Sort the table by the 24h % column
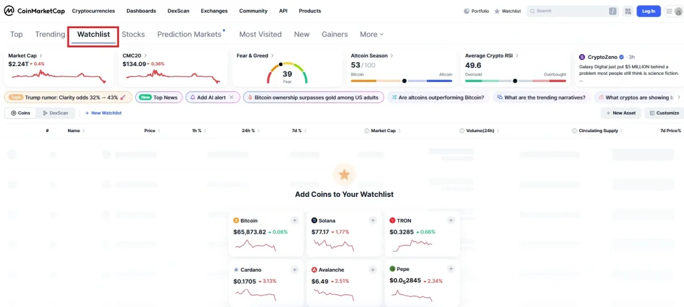Image resolution: width=684 pixels, height=307 pixels. (x=250, y=131)
